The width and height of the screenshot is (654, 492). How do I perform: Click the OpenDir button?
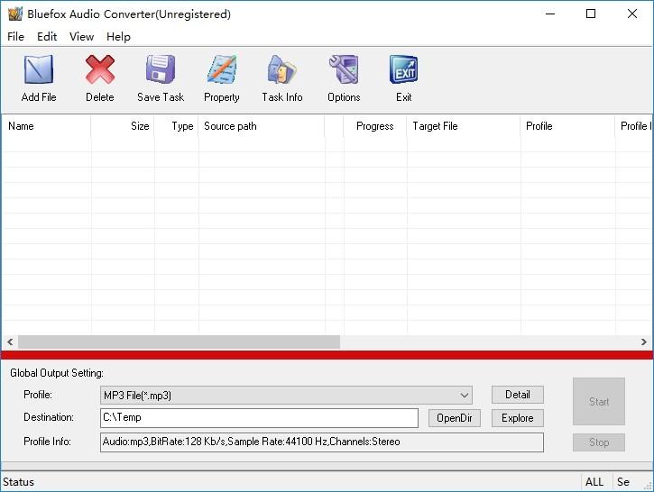(455, 418)
